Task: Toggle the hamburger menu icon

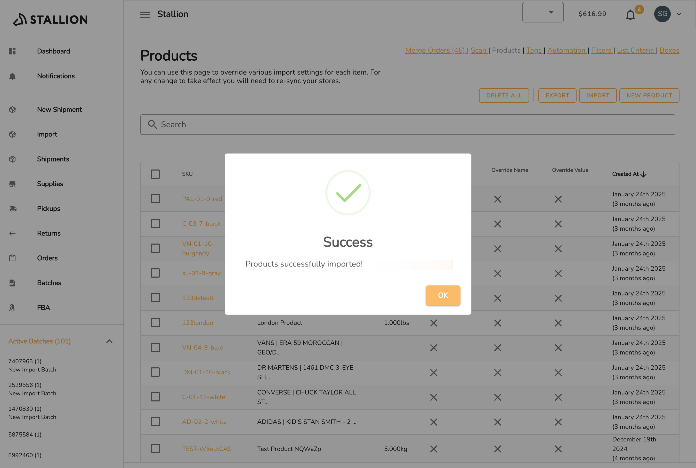Action: pos(145,14)
